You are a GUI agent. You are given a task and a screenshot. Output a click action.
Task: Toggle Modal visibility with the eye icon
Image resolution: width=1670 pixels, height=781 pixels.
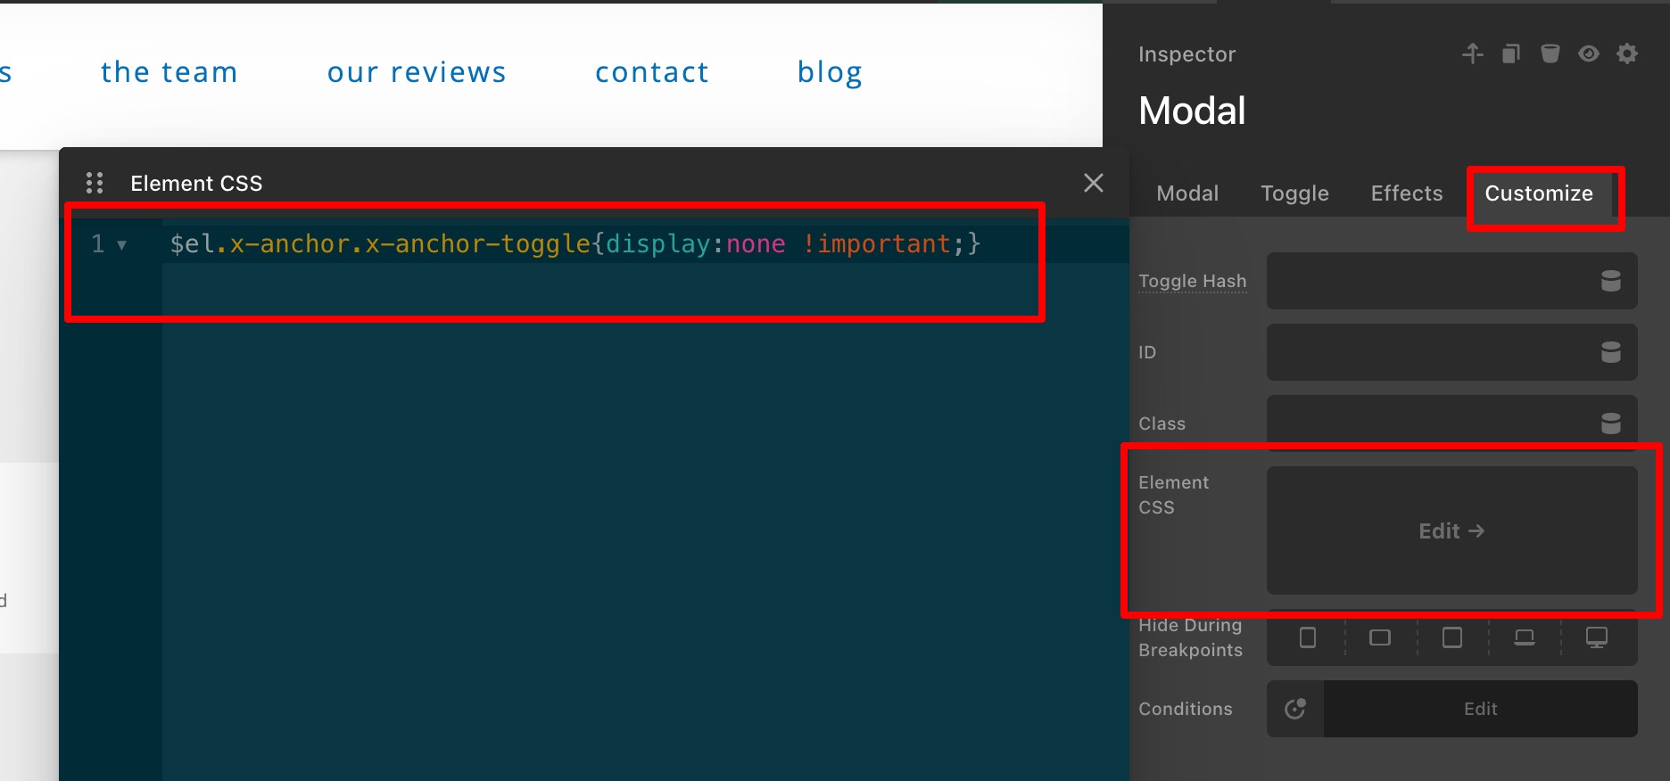(1588, 54)
